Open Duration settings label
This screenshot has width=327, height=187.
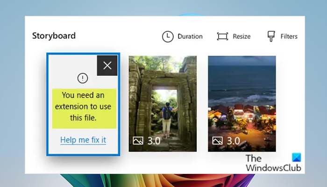pyautogui.click(x=190, y=36)
